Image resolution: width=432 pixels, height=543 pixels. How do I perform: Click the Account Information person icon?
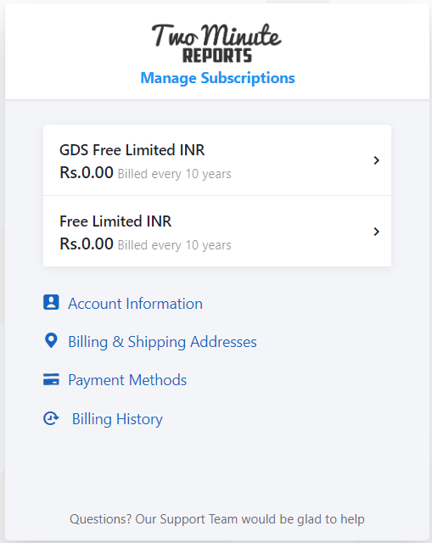[x=51, y=302]
